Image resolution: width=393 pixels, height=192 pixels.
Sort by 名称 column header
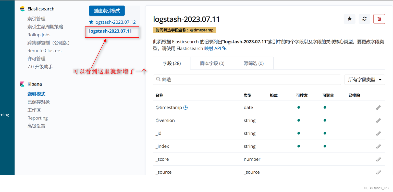[x=159, y=95]
